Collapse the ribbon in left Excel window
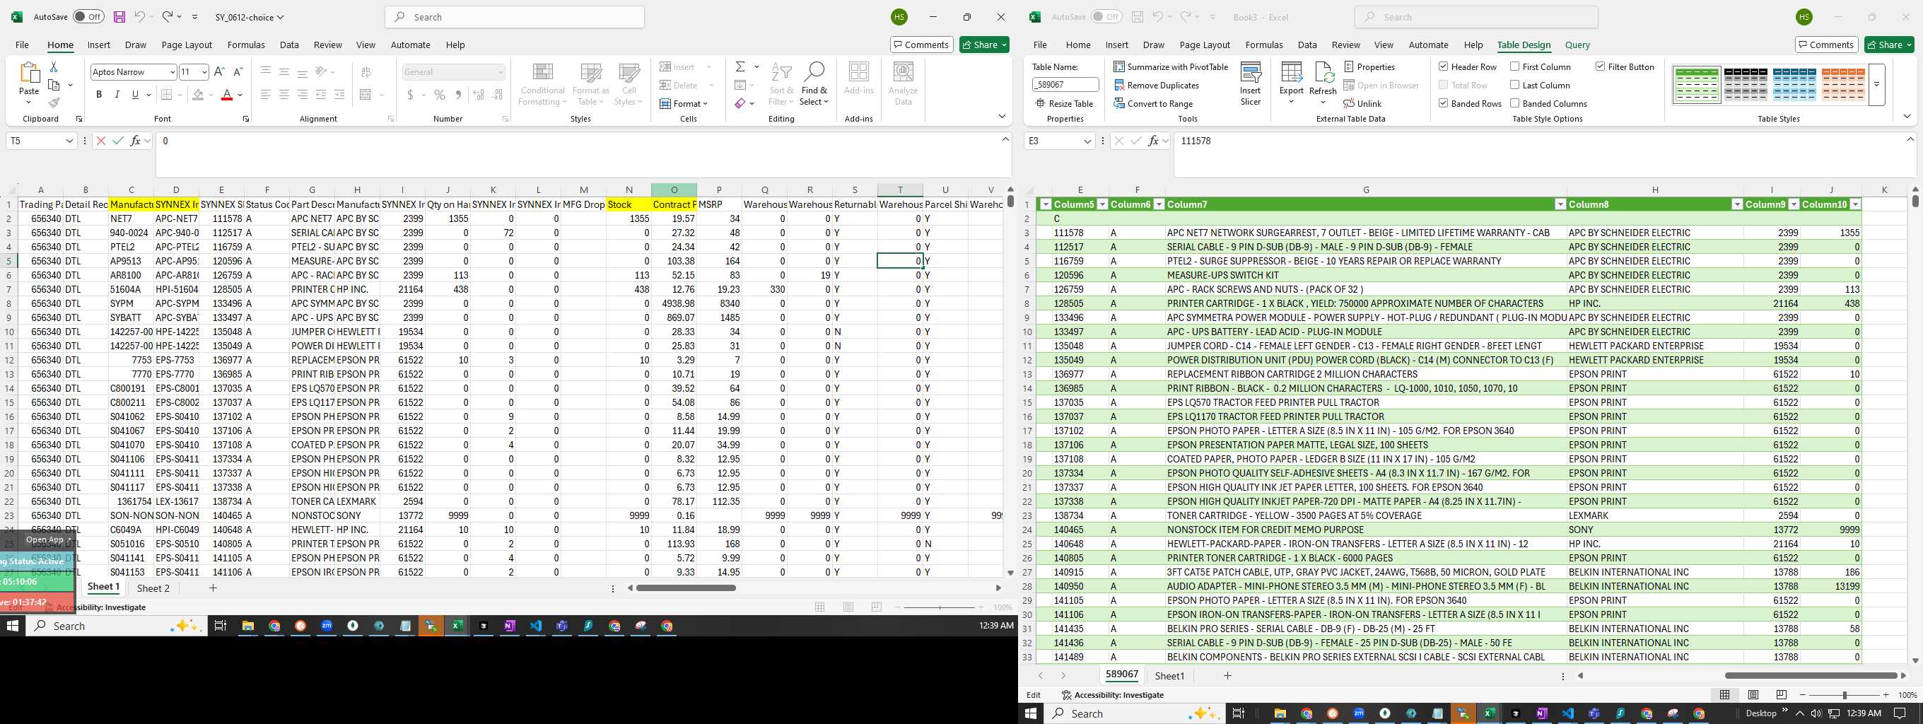The width and height of the screenshot is (1923, 724). point(1001,117)
